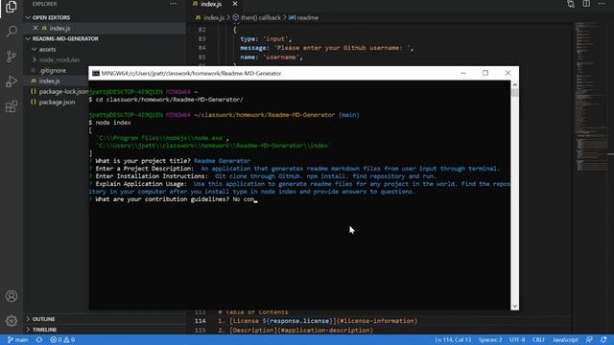Open package-lock.json in the file tree
614x345 pixels.
point(63,92)
